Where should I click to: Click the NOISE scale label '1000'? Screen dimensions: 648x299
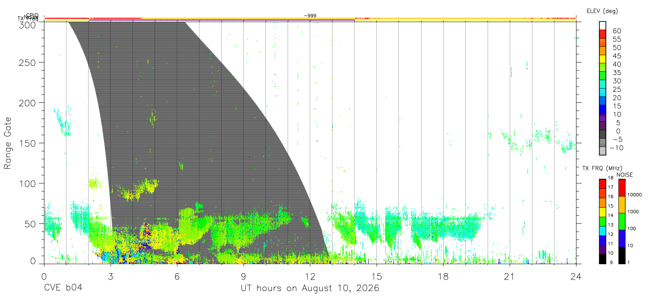(633, 211)
